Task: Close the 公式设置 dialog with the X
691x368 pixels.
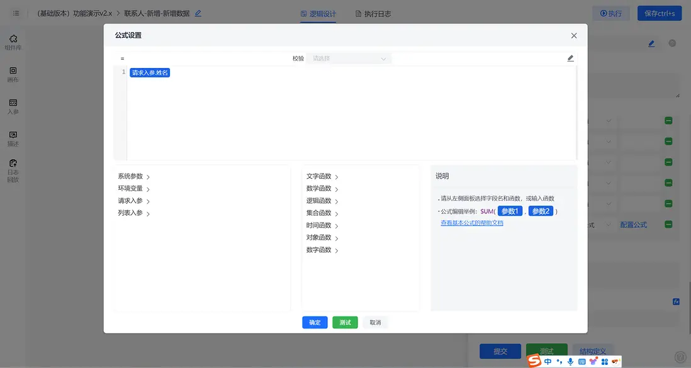Action: pyautogui.click(x=574, y=36)
